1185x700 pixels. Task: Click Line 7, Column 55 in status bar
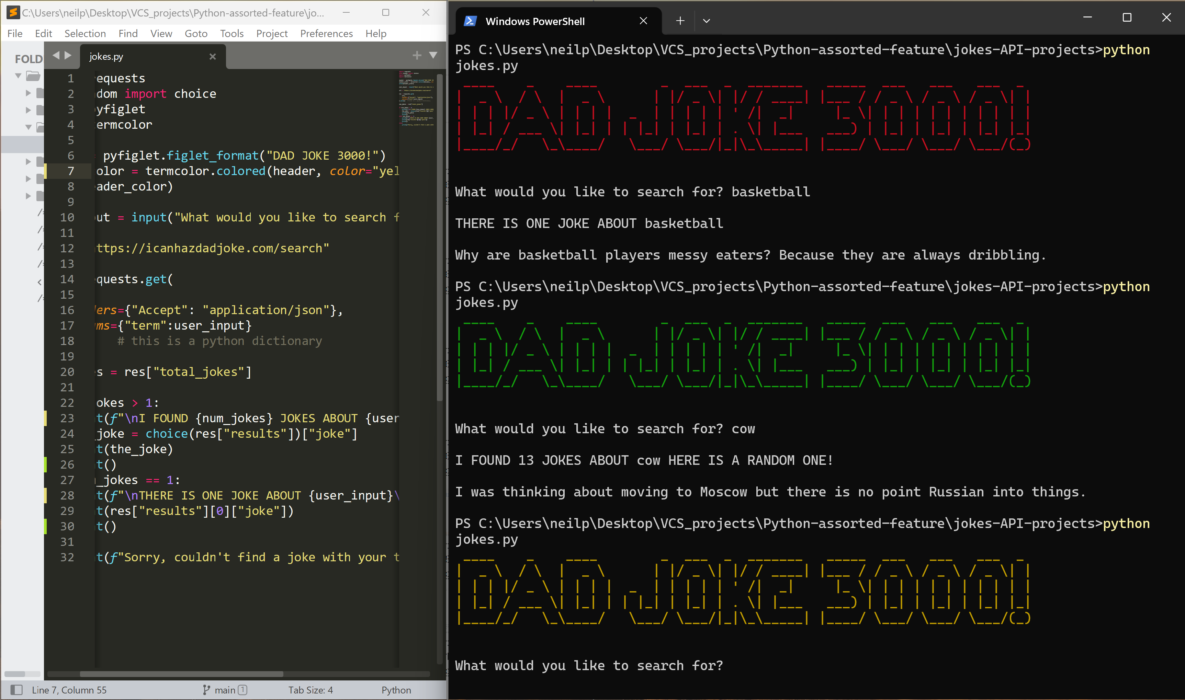click(x=69, y=690)
